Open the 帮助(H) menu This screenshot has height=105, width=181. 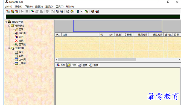click(70, 7)
